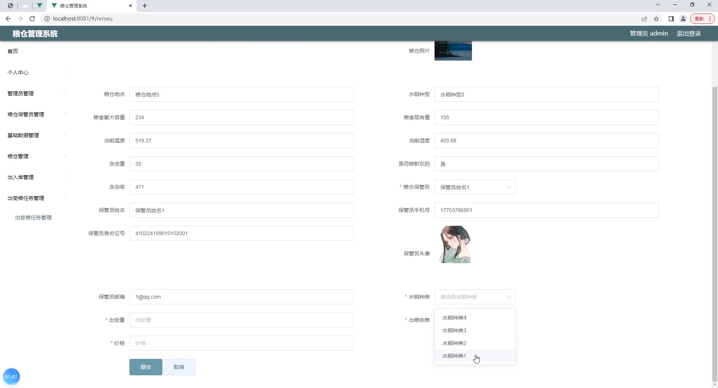Click 保管员手机号 field
718x388 pixels.
547,210
